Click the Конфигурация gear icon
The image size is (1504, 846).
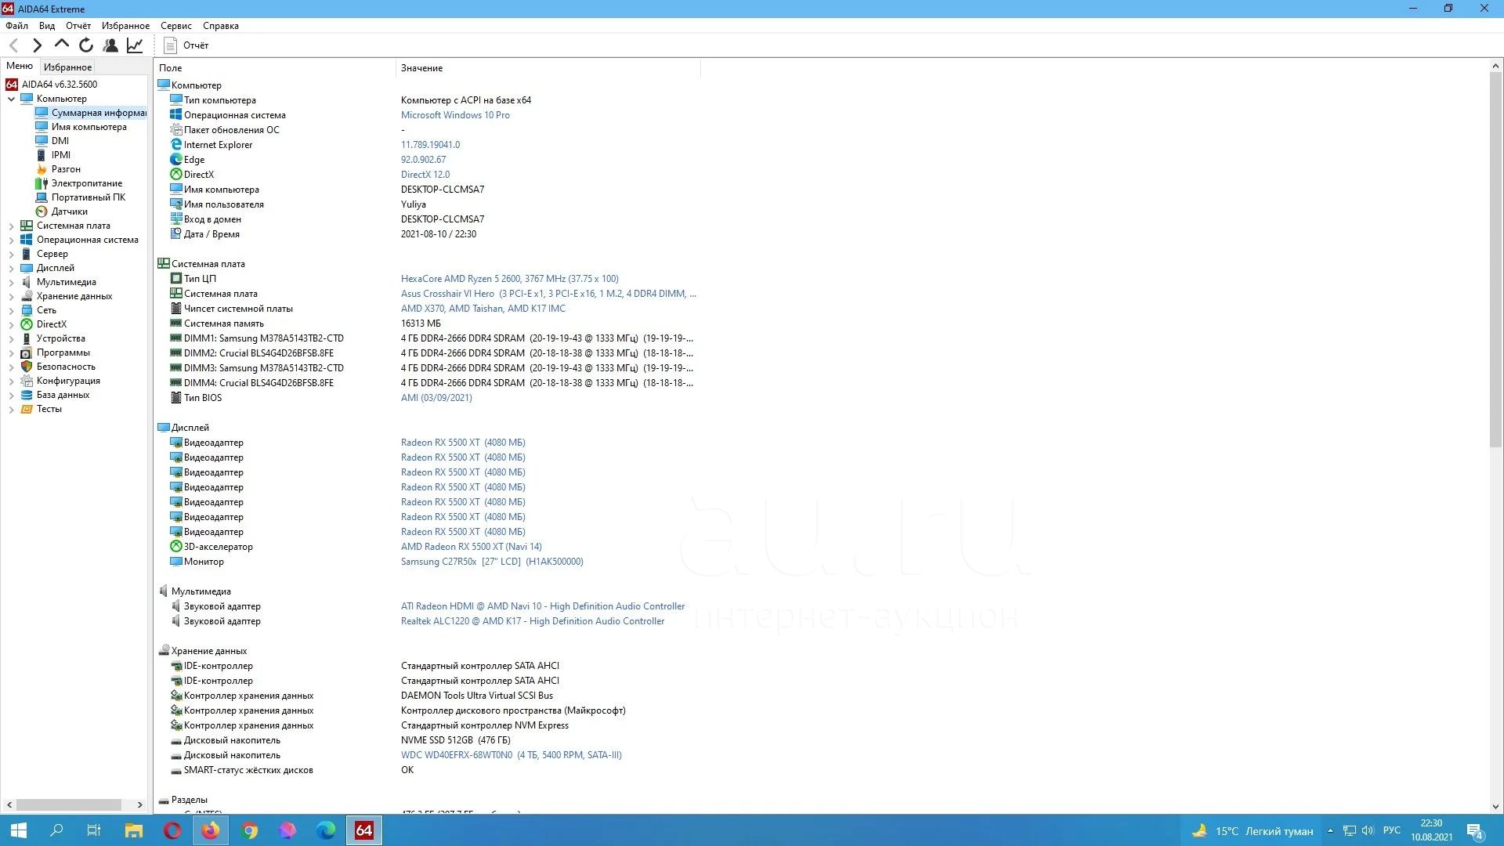coord(27,381)
